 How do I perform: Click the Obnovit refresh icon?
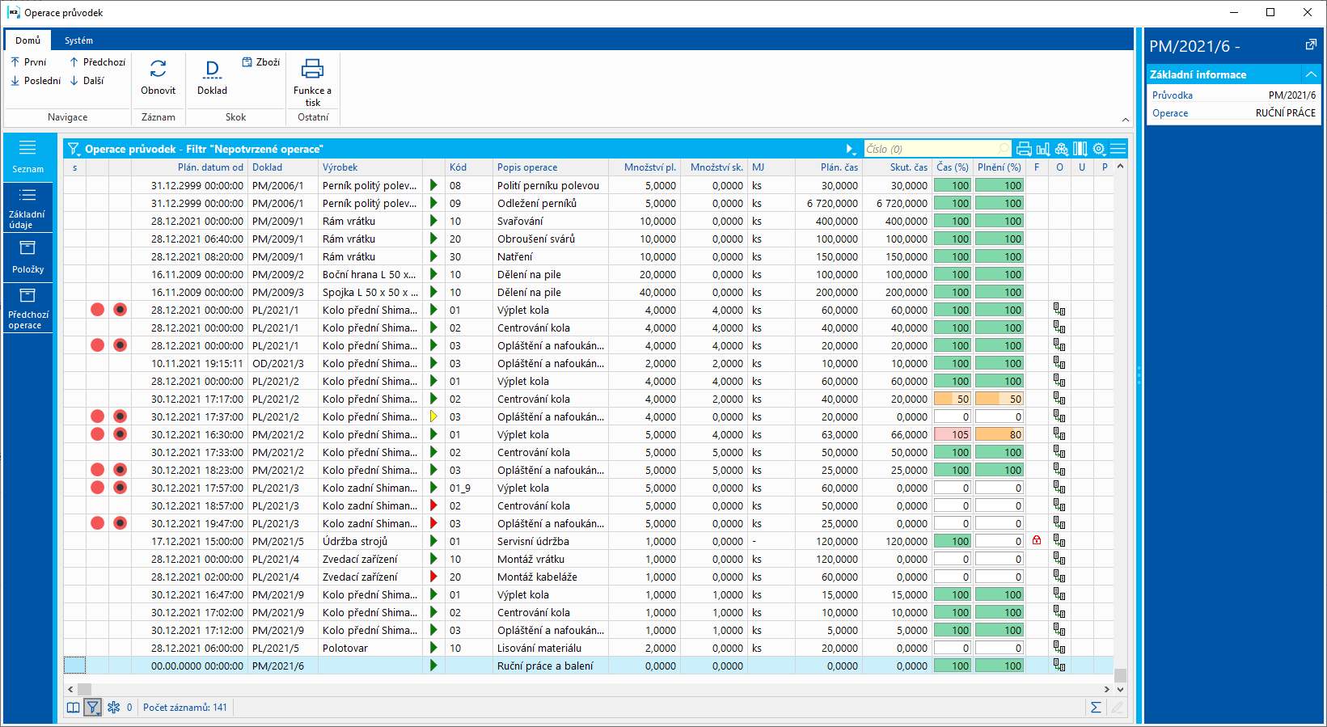158,70
